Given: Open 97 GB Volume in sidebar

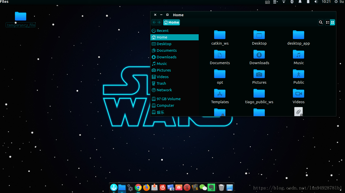Looking at the screenshot, I should pyautogui.click(x=175, y=99).
